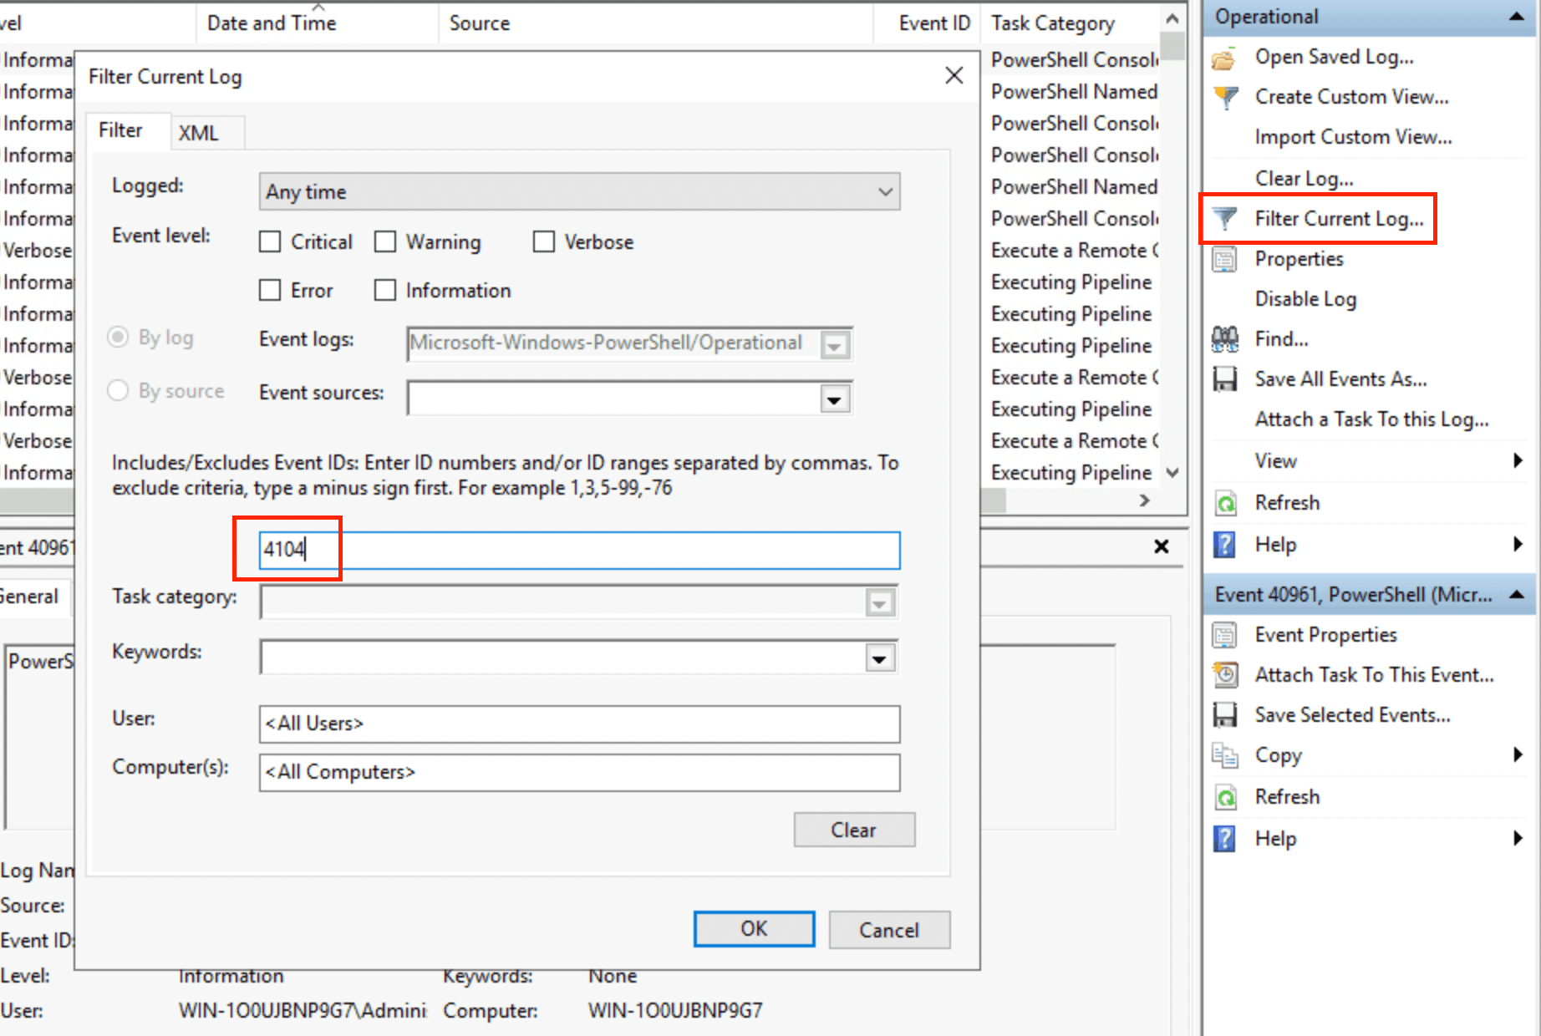This screenshot has width=1541, height=1036.
Task: Click the Attach Task To This Event icon
Action: (x=1225, y=675)
